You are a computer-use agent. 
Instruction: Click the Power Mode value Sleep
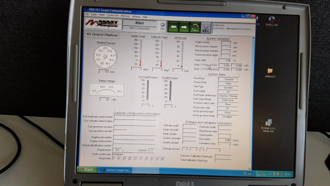coord(228,84)
